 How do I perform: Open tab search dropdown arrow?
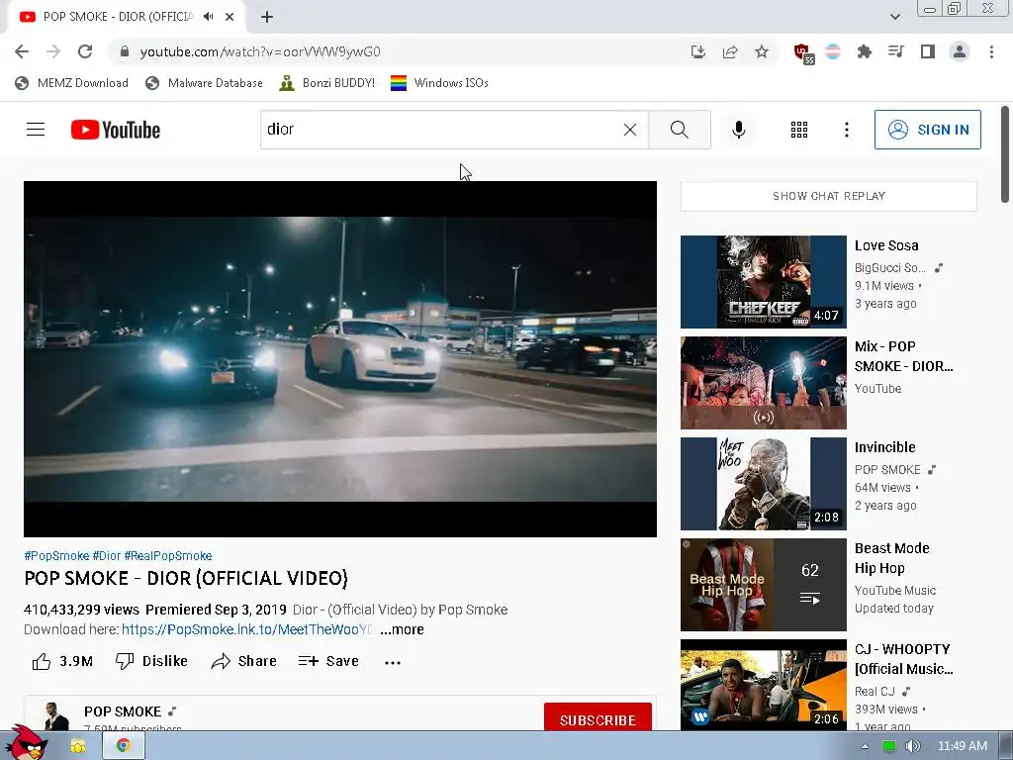click(x=894, y=17)
